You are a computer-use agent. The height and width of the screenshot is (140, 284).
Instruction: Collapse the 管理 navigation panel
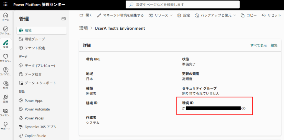tap(64, 19)
